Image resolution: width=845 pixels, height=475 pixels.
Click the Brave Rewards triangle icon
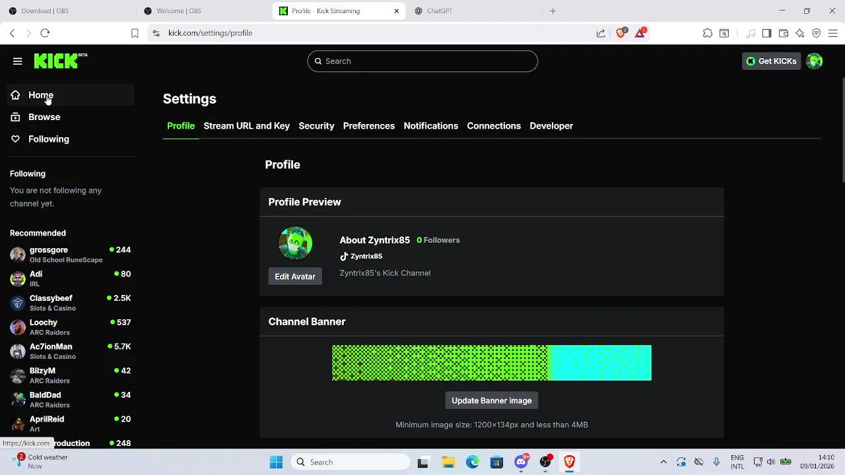coord(640,33)
